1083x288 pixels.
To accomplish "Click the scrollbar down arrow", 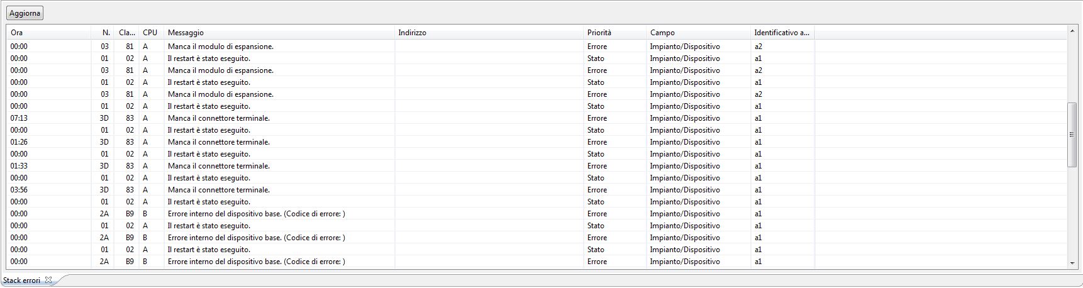I will [x=1072, y=263].
